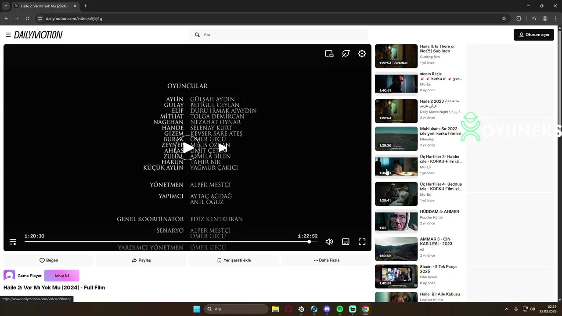This screenshot has height=316, width=562.
Task: Open 'HÜDDAM 4: AHMER' video thumbnail
Action: coord(396,221)
